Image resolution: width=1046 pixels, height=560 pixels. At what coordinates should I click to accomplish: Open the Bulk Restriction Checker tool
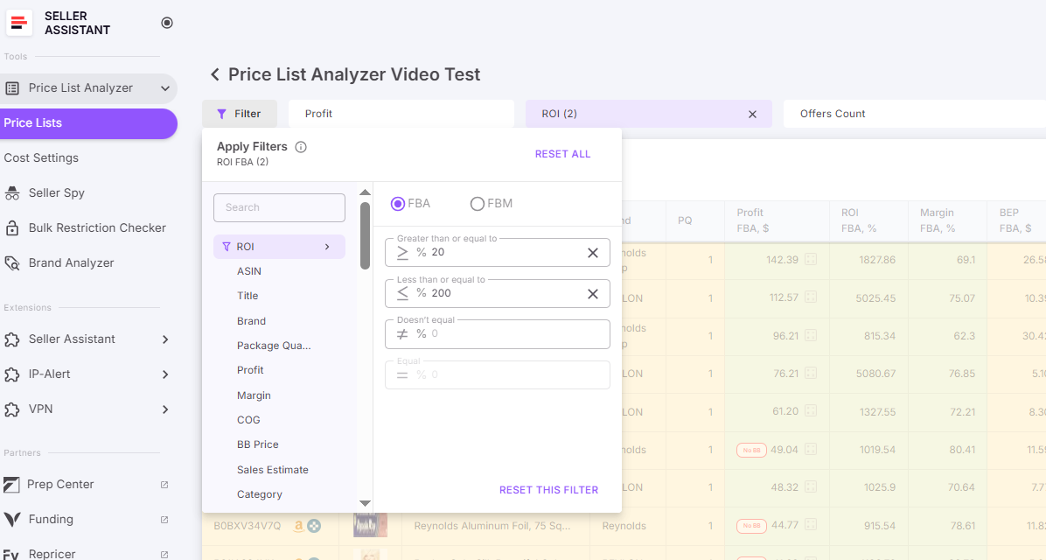click(96, 227)
